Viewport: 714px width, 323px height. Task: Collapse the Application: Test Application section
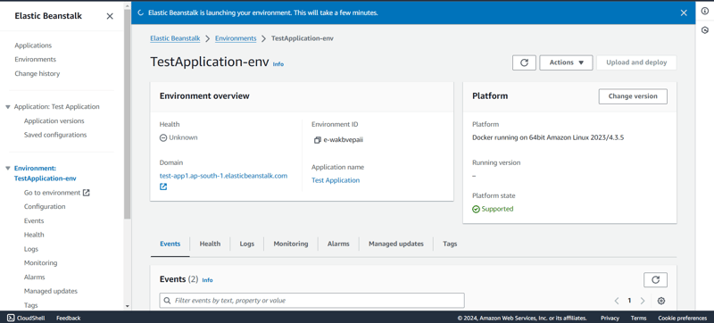pyautogui.click(x=8, y=107)
